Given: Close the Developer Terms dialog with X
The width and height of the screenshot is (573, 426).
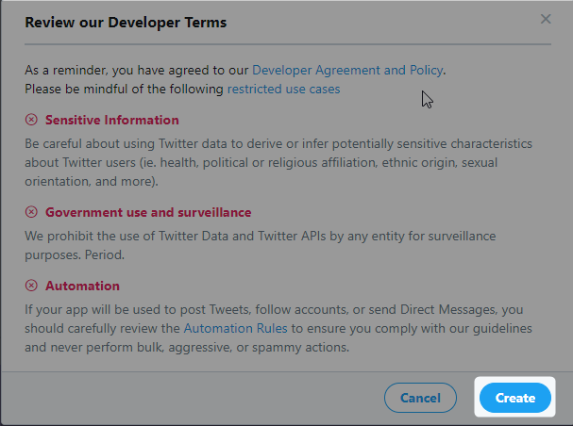Looking at the screenshot, I should tap(546, 19).
